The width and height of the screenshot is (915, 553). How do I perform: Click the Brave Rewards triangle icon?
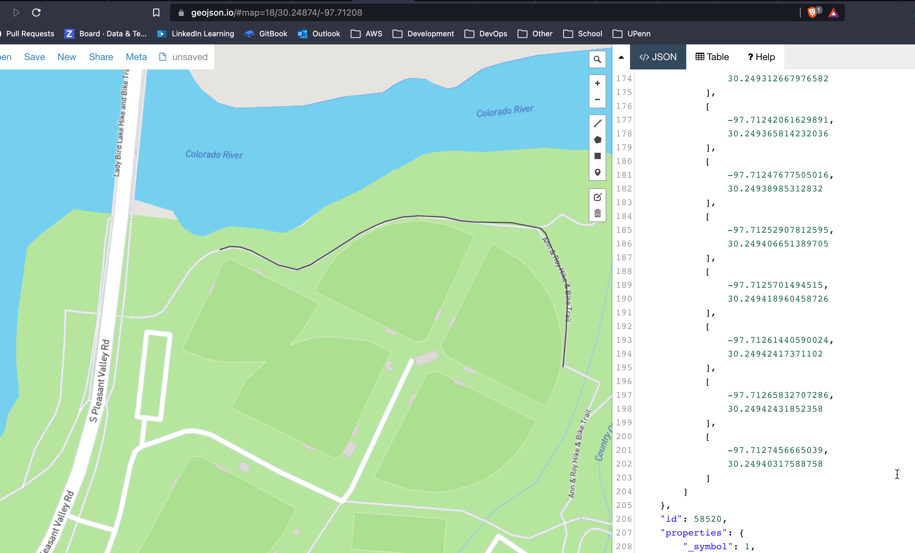pyautogui.click(x=833, y=13)
